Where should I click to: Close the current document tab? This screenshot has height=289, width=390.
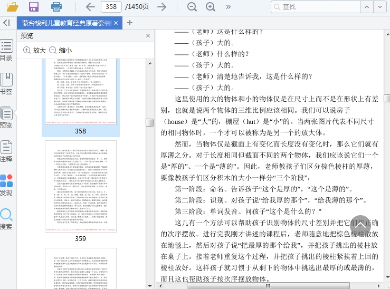click(x=116, y=23)
